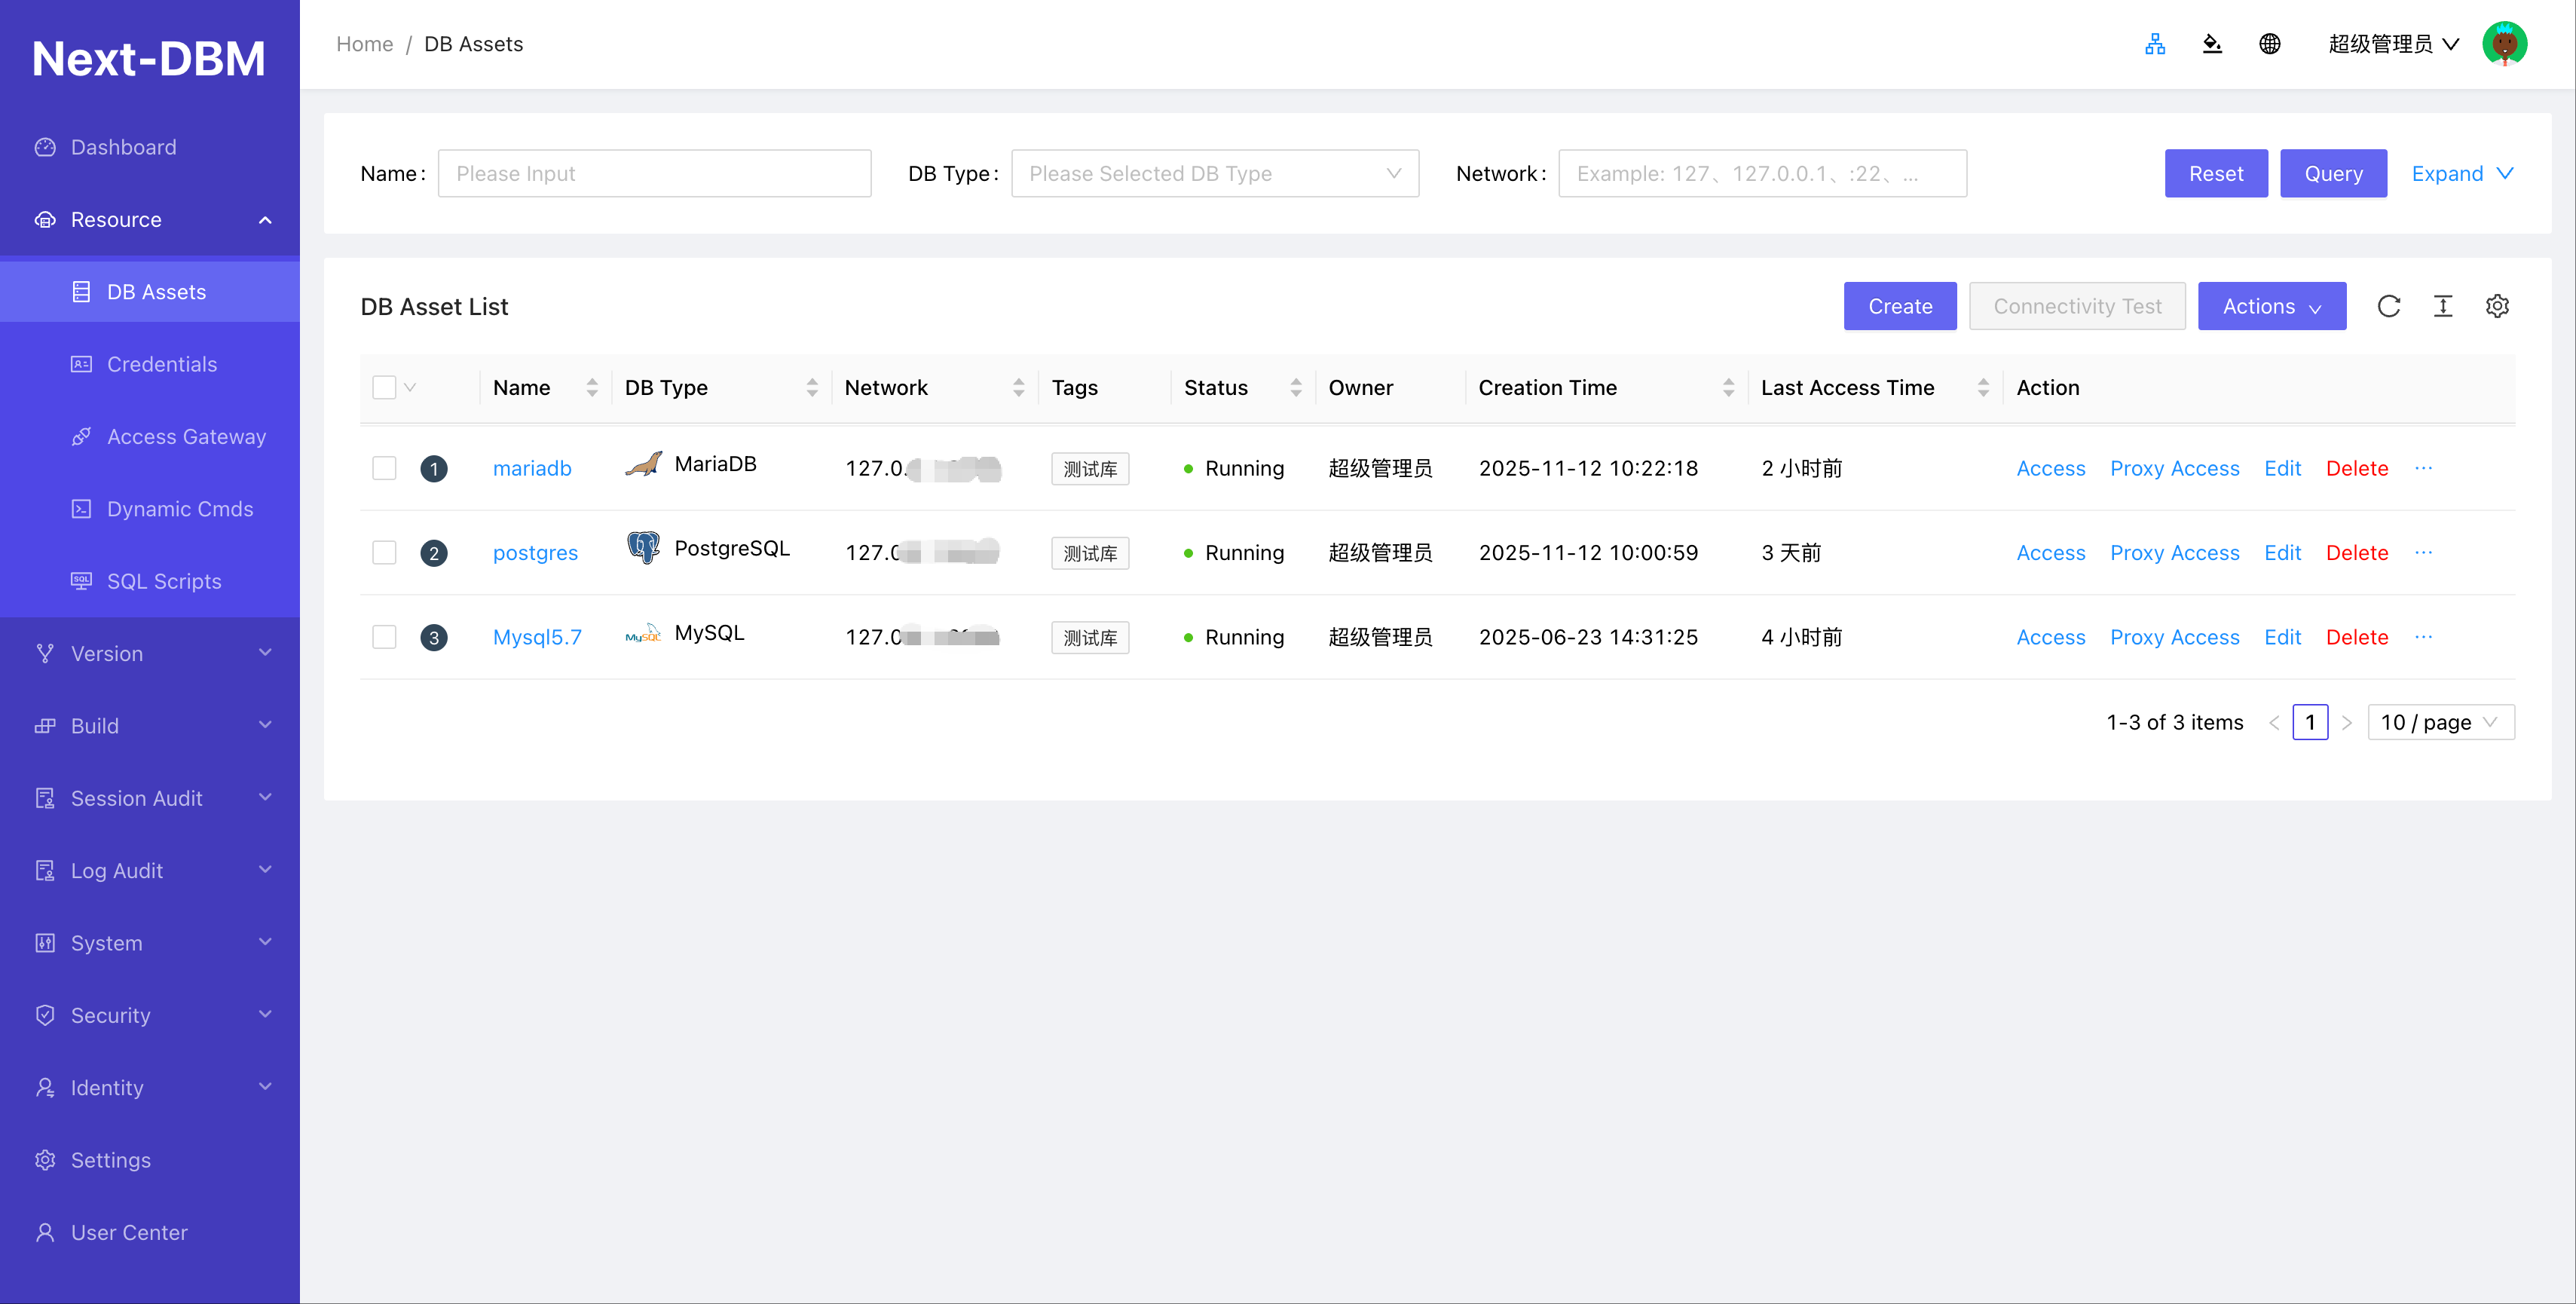Check the checkbox for the postgres row
This screenshot has width=2576, height=1304.
point(384,552)
